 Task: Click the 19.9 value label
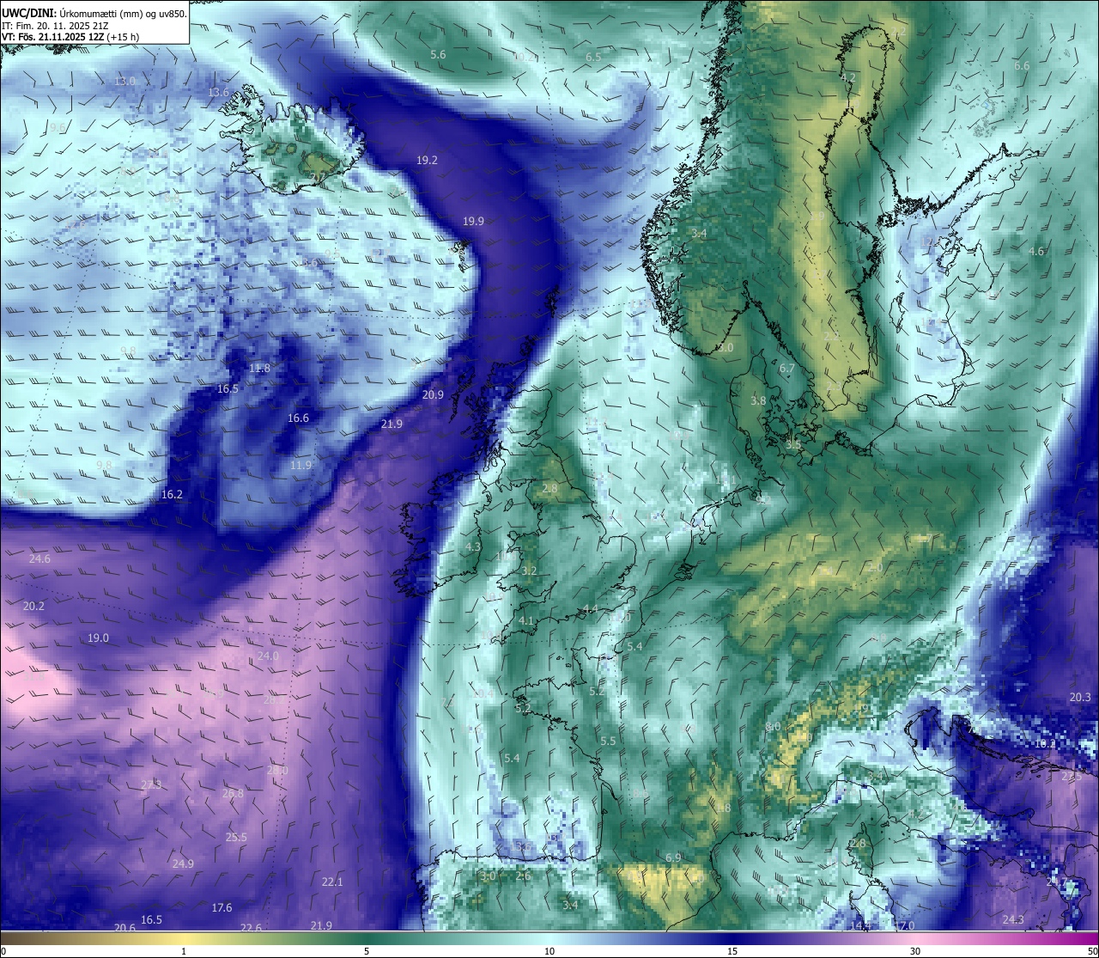473,222
